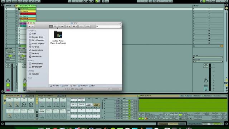Viewport: 229px width, 129px height.
Task: Click Users in the Finder path bar
Action: [x=66, y=86]
